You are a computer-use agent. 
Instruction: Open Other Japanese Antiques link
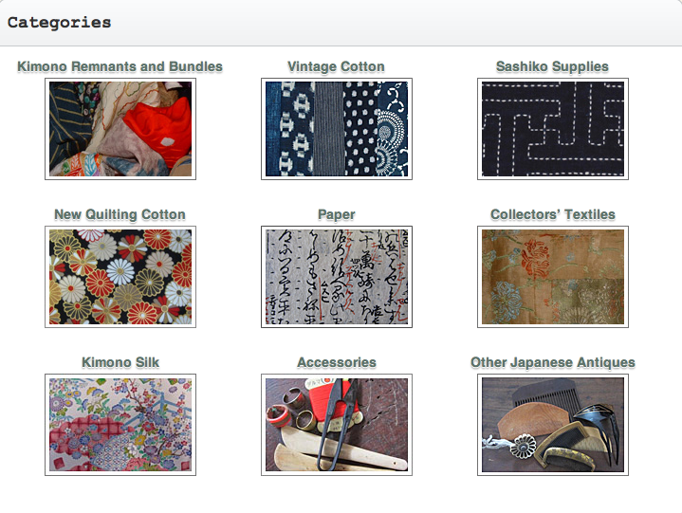pos(553,362)
